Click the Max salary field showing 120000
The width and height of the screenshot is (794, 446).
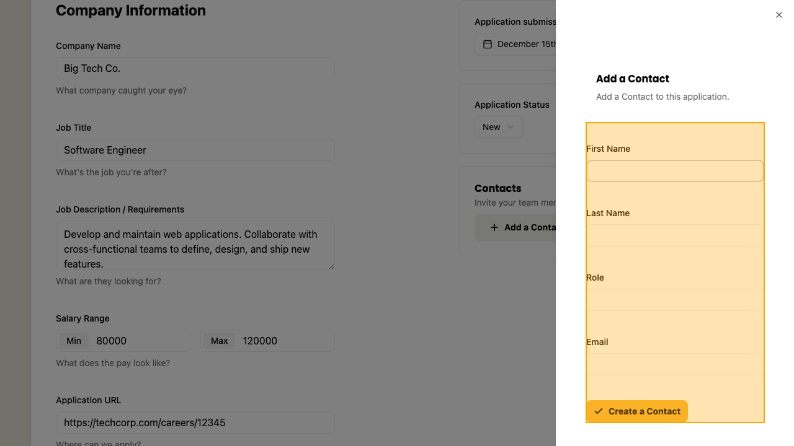[285, 341]
